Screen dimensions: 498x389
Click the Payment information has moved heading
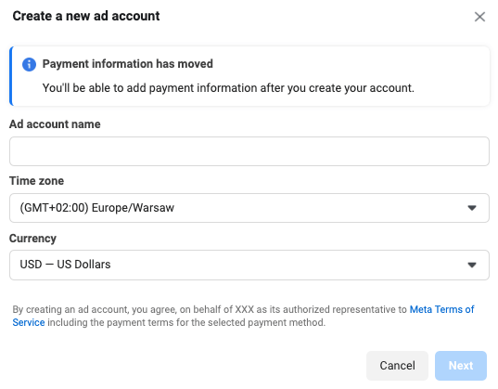128,64
